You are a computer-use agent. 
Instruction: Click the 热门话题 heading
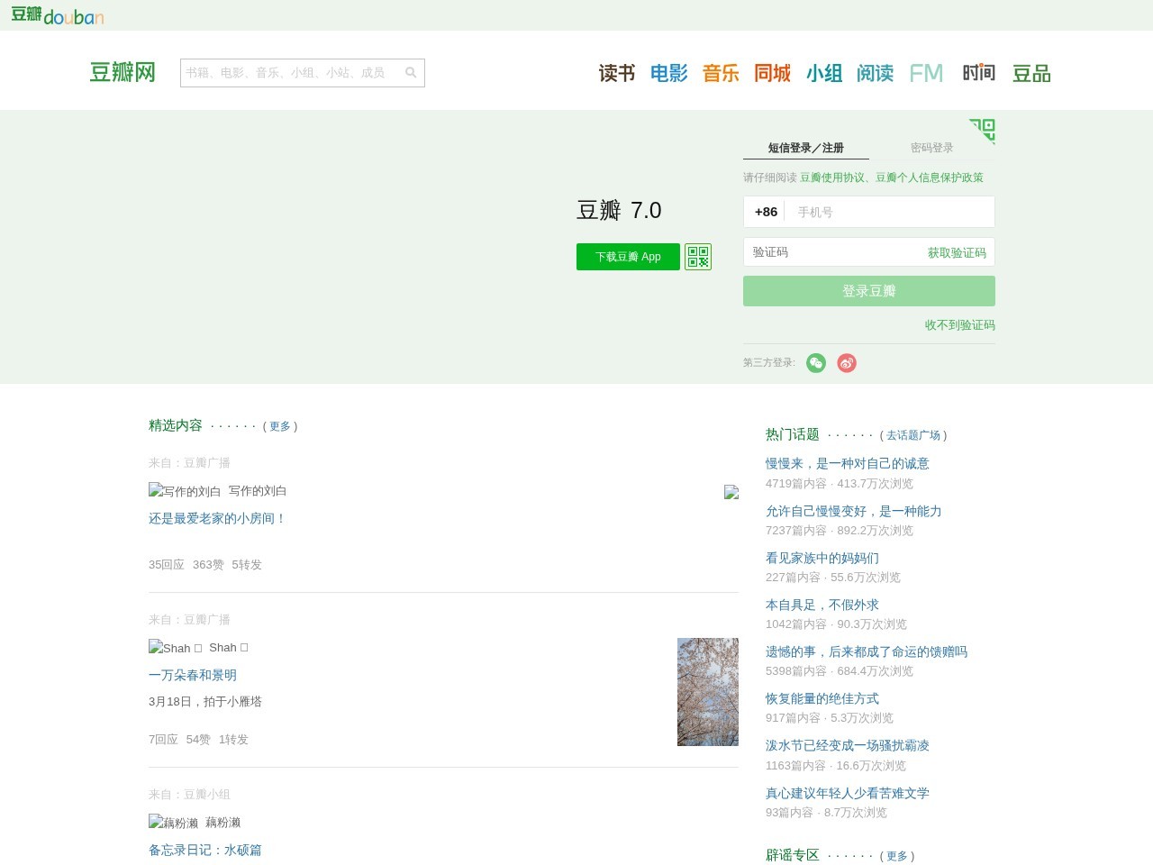793,434
